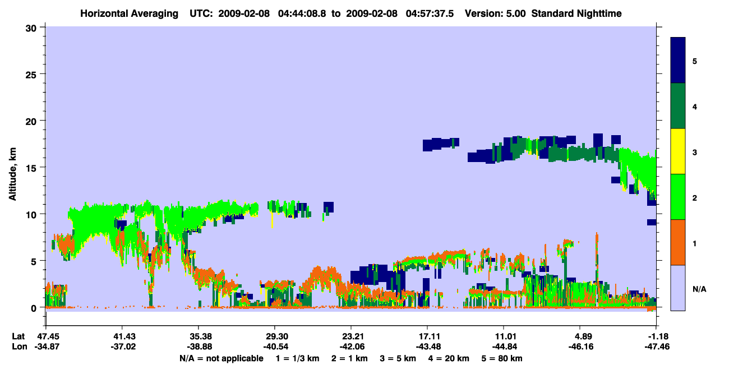The width and height of the screenshot is (729, 374).
Task: Click the dark blue level 5 colorbar segment
Action: click(x=678, y=61)
